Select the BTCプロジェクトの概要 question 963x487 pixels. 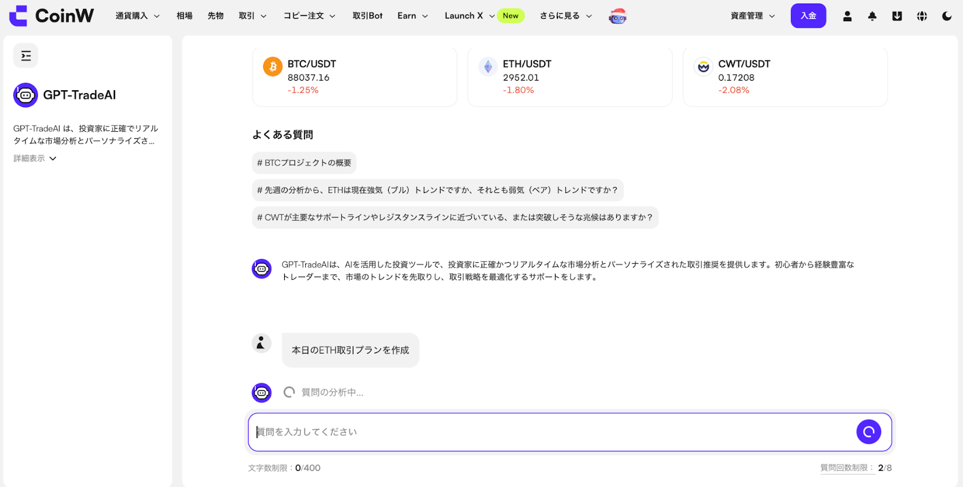pyautogui.click(x=304, y=163)
